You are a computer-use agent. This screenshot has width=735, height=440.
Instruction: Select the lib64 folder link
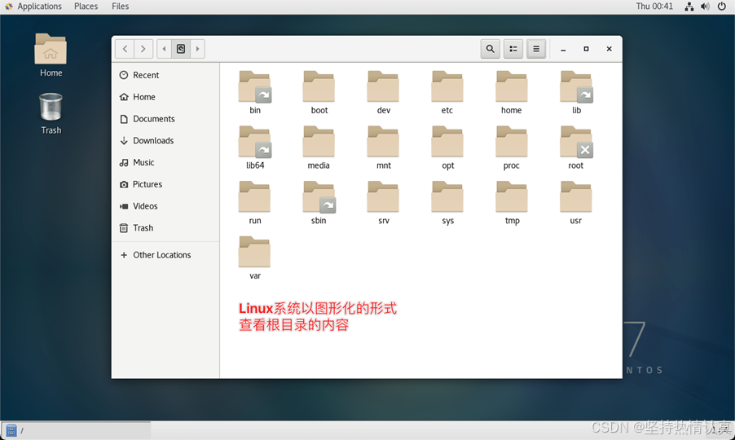(x=254, y=147)
